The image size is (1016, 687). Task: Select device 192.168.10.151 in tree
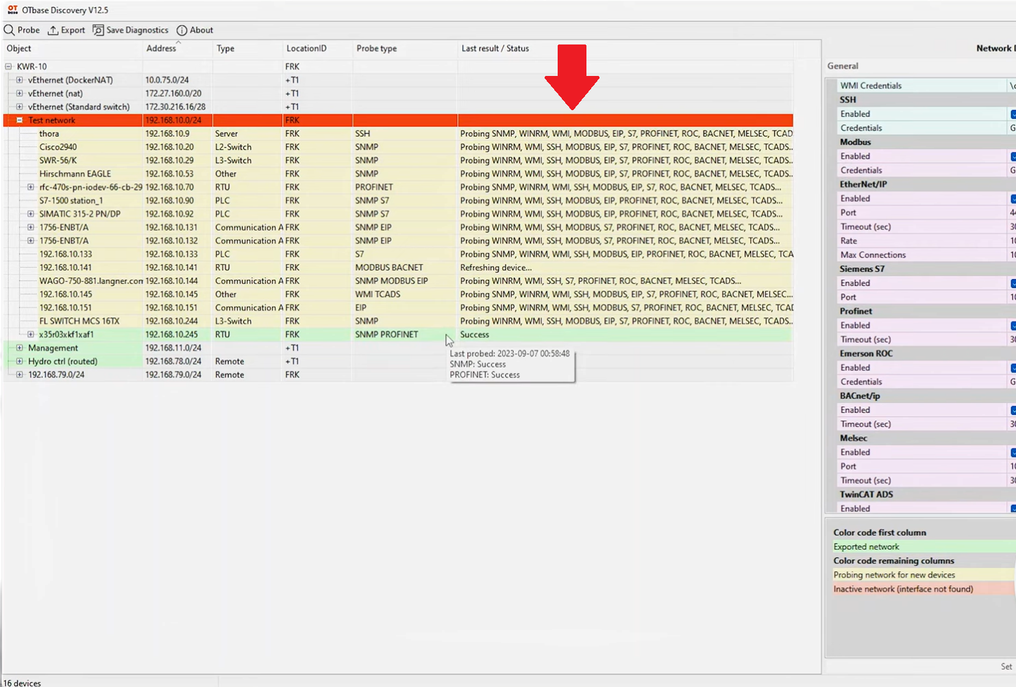coord(66,307)
